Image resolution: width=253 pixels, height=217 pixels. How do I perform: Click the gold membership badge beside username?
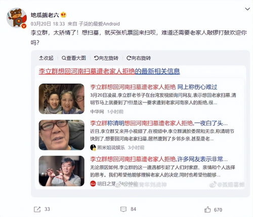click(63, 15)
